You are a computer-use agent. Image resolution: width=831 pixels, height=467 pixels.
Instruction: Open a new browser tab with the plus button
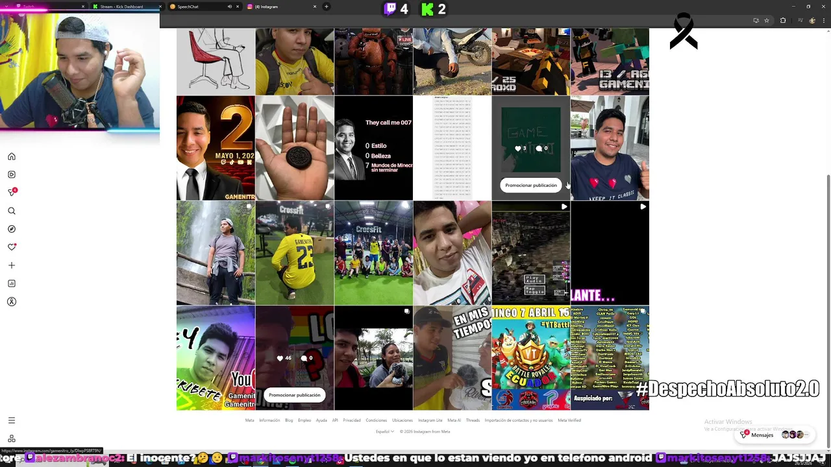click(x=326, y=6)
